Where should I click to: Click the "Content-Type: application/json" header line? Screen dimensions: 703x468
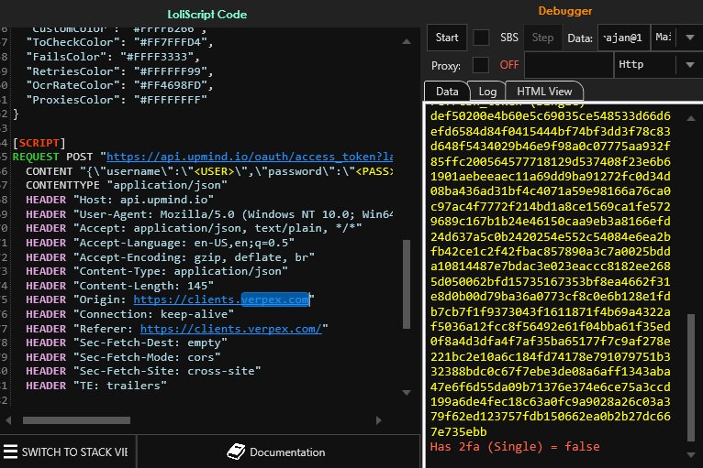[x=157, y=271]
